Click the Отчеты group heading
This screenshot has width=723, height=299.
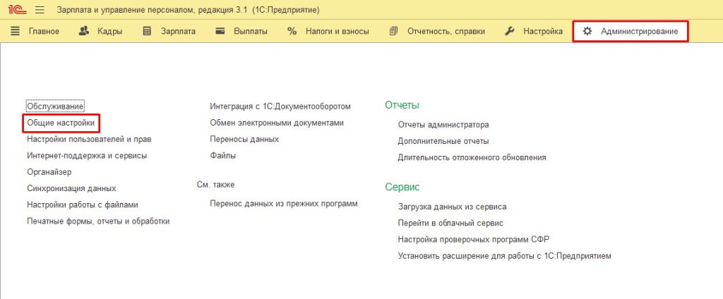pos(402,106)
